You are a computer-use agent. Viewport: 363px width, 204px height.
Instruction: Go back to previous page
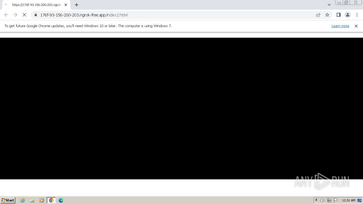click(x=6, y=15)
